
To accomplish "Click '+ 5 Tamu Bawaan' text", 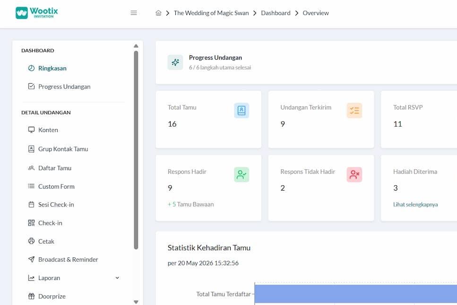I will (x=190, y=204).
